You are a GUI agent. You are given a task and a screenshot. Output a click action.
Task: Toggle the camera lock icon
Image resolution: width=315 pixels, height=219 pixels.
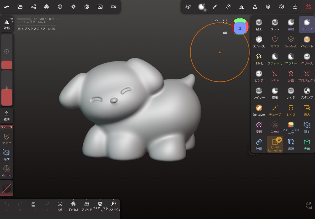[x=216, y=21]
